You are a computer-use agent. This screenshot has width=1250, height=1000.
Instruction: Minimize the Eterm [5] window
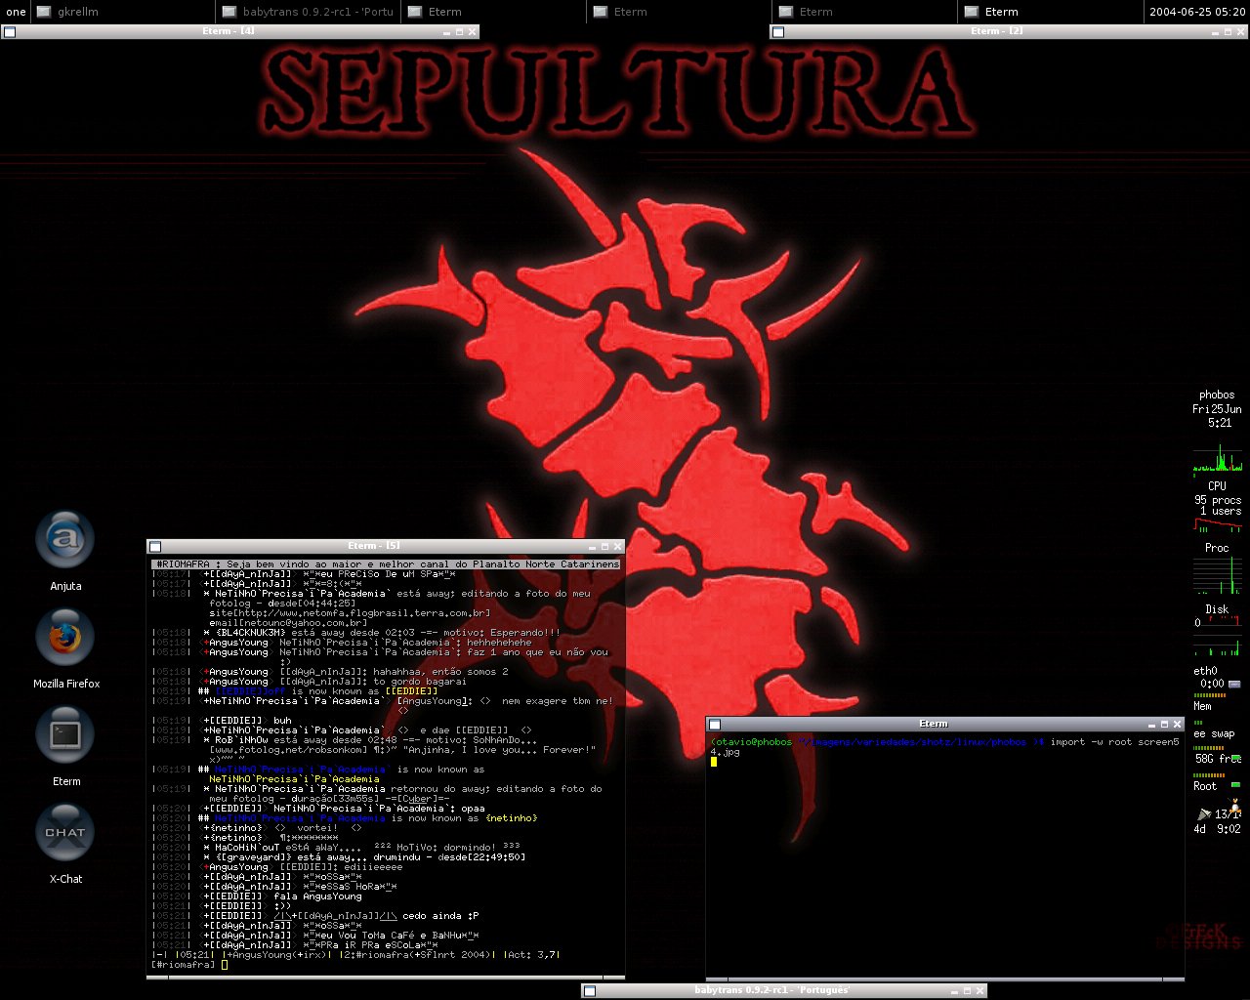pos(593,547)
